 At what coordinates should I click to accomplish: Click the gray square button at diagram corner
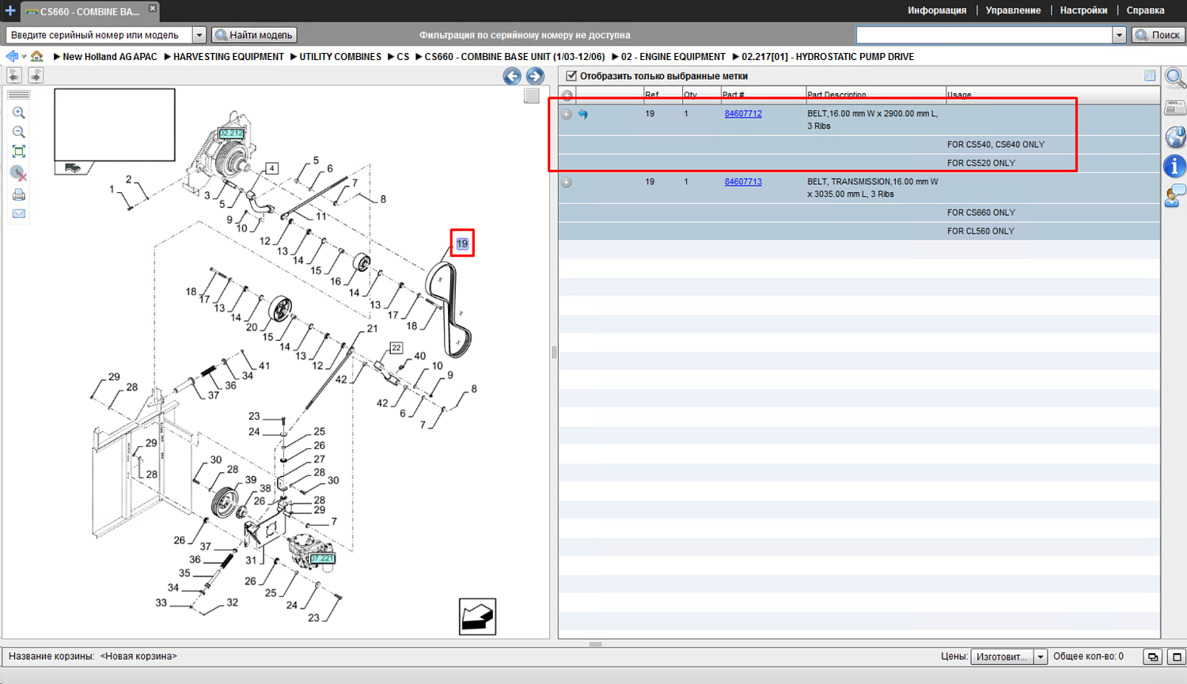pos(532,96)
